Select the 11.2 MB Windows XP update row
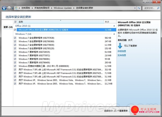 pos(66,84)
